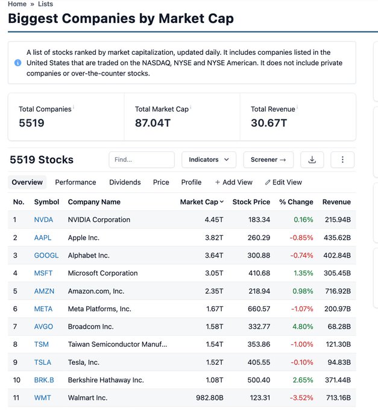Open the Price tab
This screenshot has height=410, width=378.
click(161, 182)
